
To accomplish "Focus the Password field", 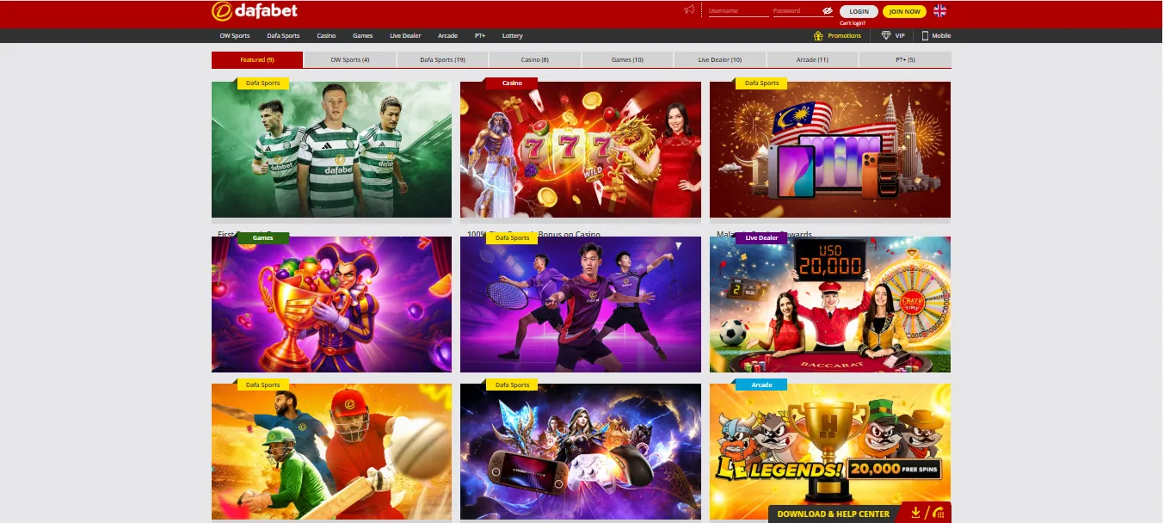I will pos(798,11).
